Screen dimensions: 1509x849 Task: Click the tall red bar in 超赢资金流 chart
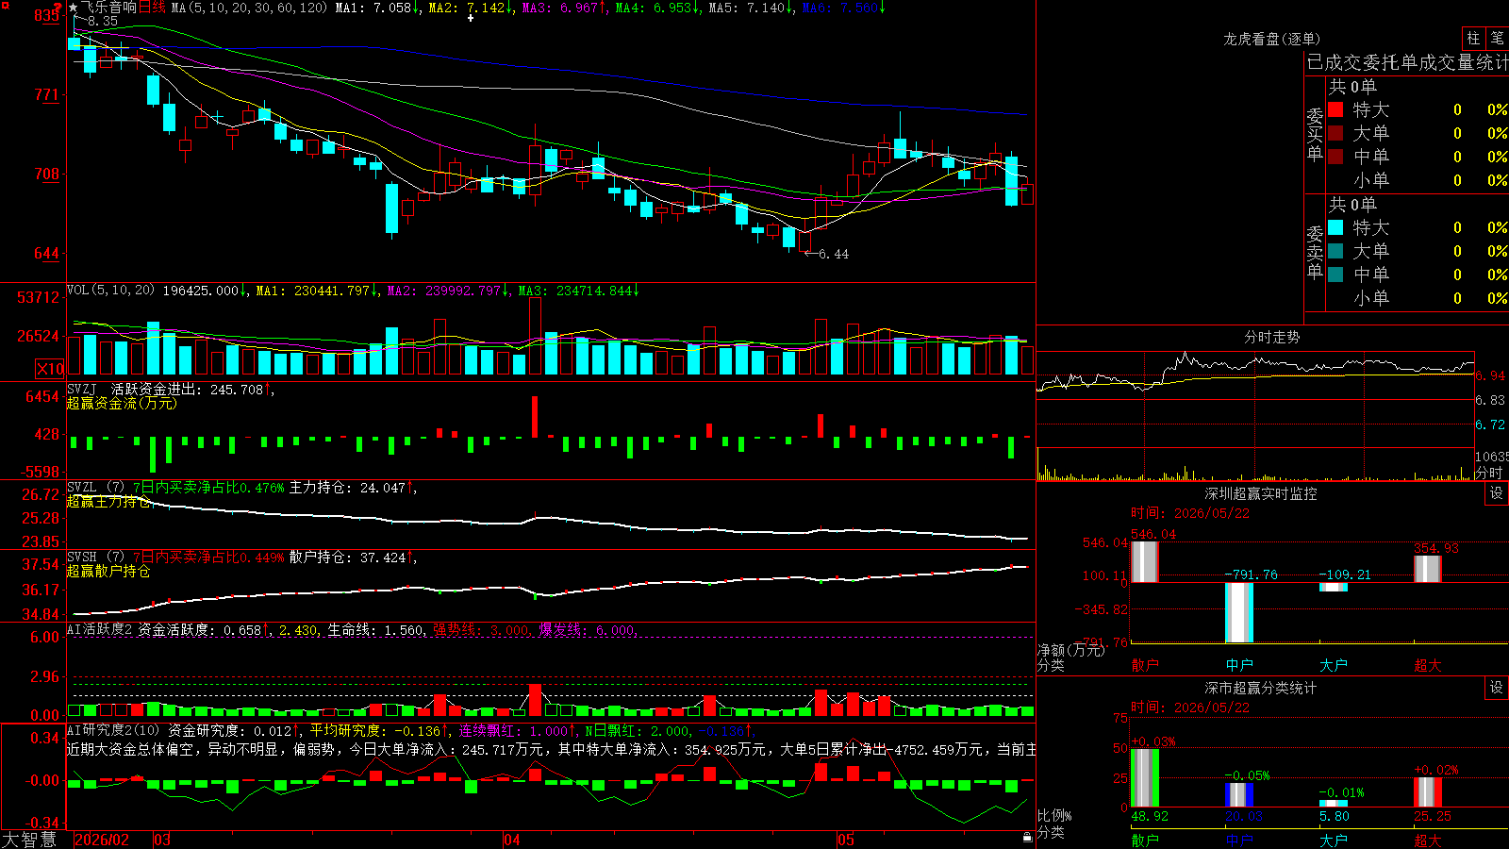point(535,416)
